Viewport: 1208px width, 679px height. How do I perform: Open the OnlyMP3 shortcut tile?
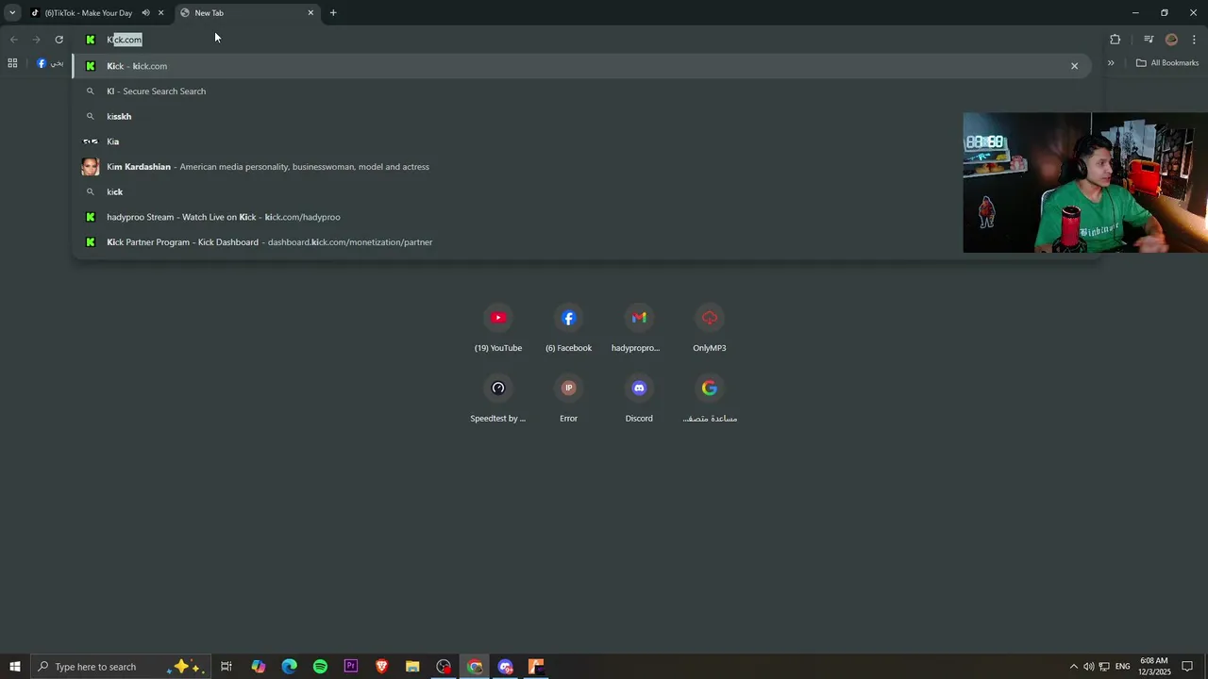(710, 328)
